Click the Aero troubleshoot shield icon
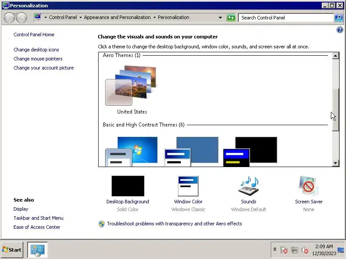 click(x=102, y=224)
